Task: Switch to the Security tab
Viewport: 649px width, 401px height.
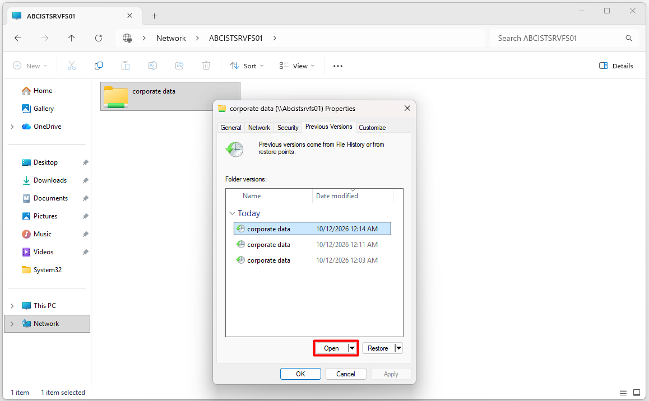Action: click(288, 128)
